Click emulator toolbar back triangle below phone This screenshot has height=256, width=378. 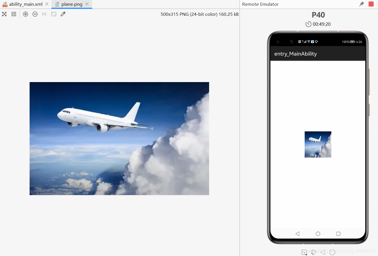[323, 252]
